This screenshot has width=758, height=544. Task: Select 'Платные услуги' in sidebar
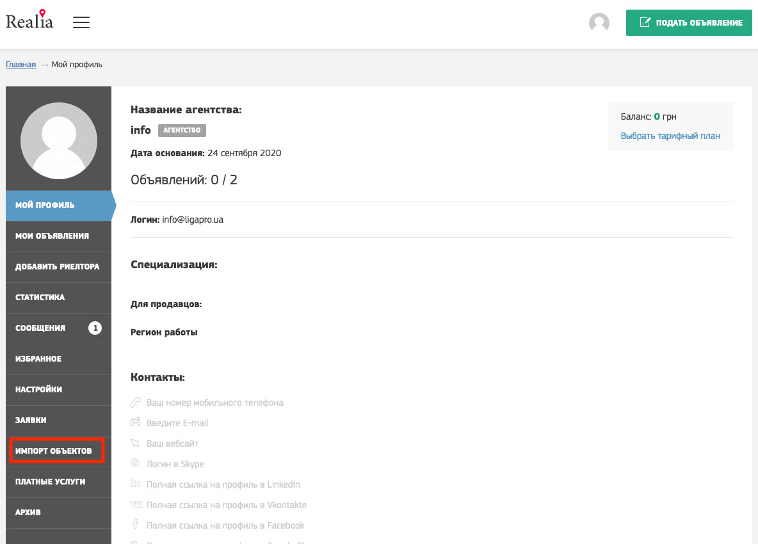pos(51,482)
